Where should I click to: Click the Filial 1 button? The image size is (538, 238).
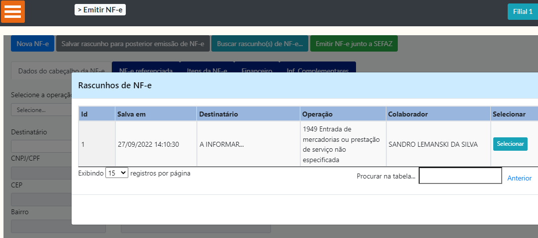tap(522, 11)
